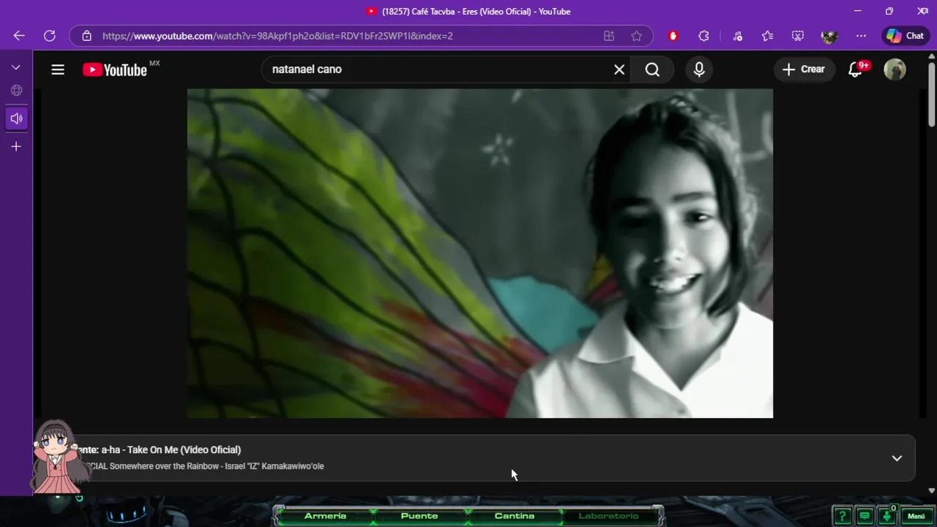Open the media music note control icon

738,36
